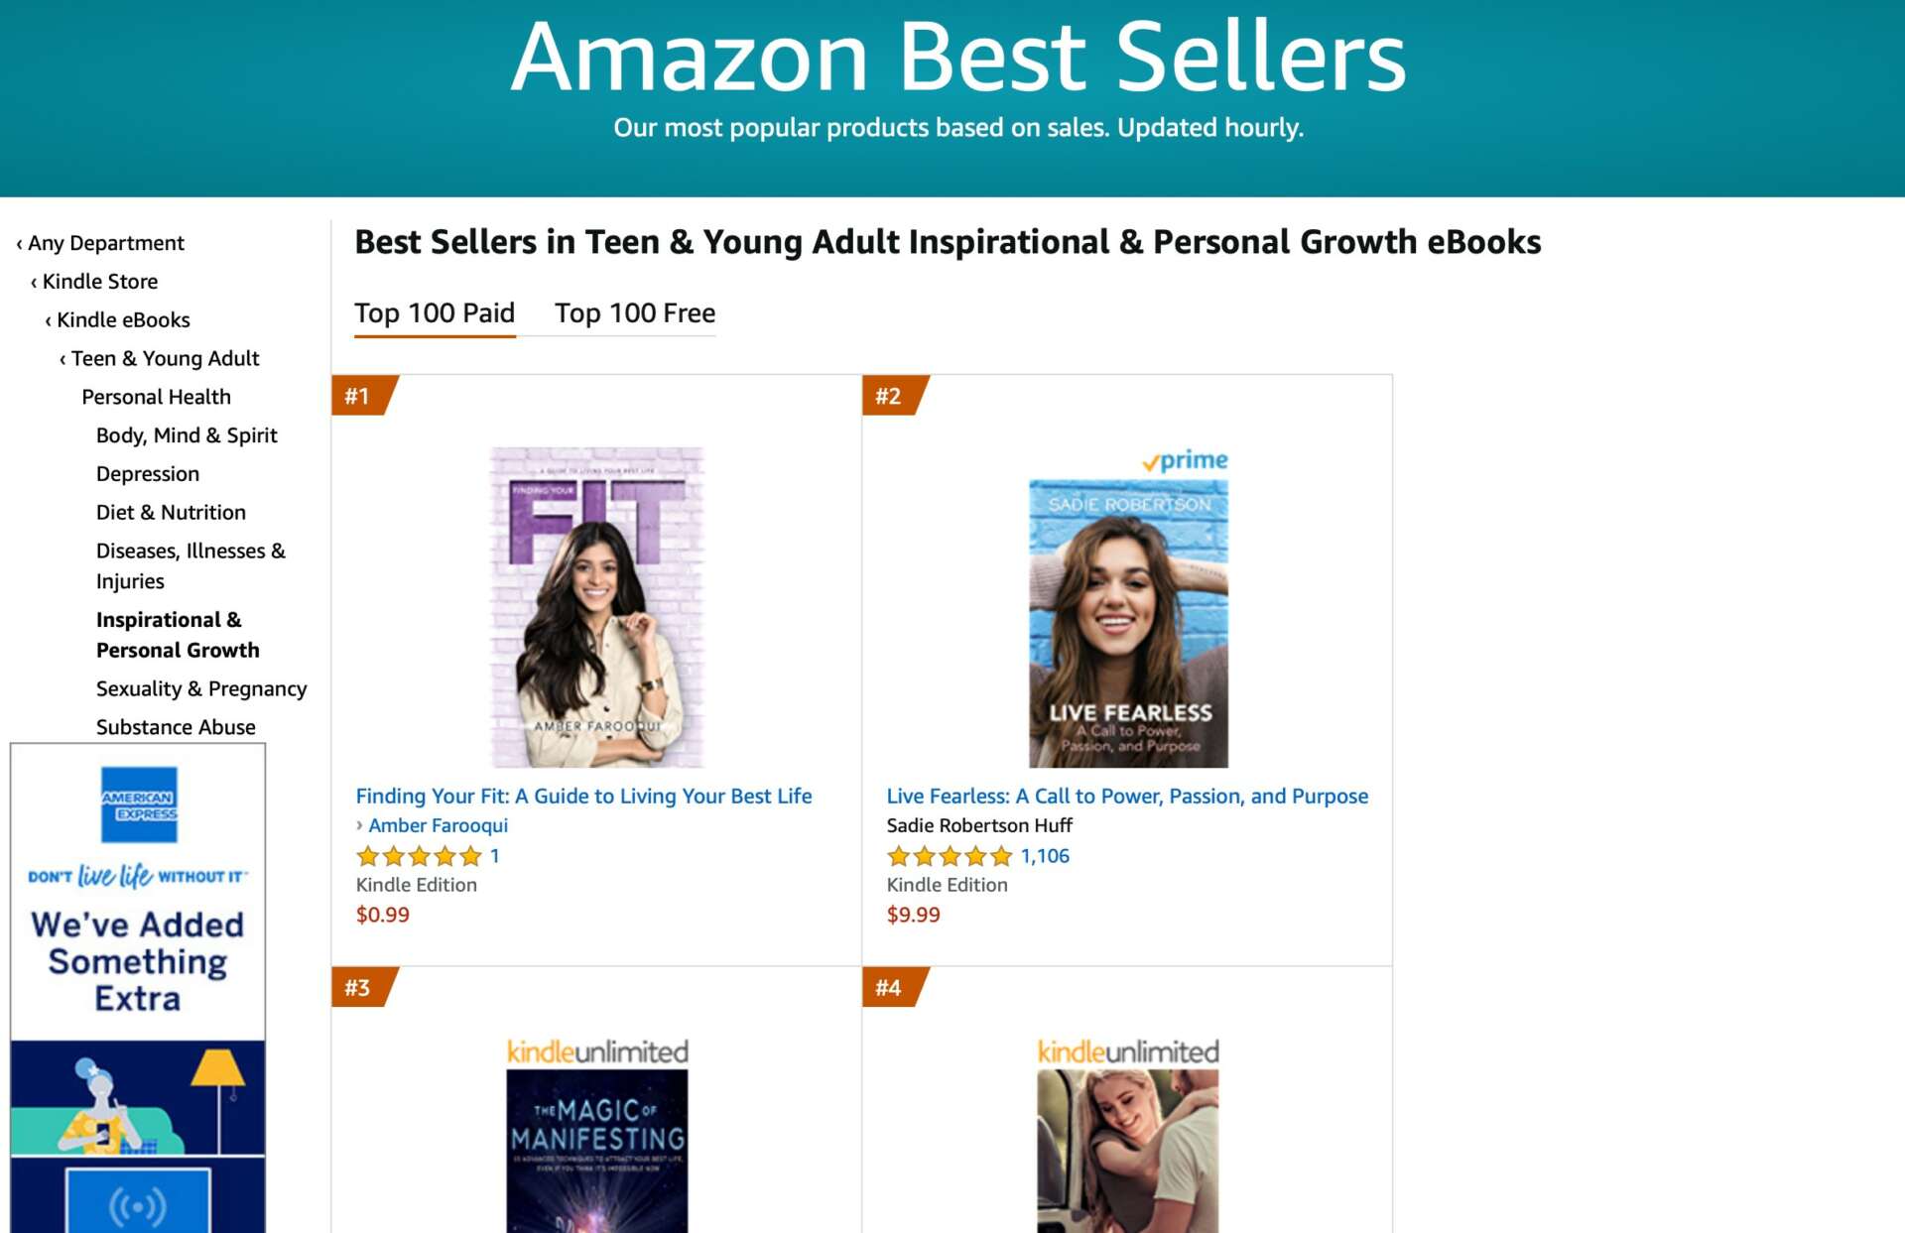Viewport: 1905px width, 1233px height.
Task: Click the Prime badge above Live Fearless
Action: click(1185, 460)
